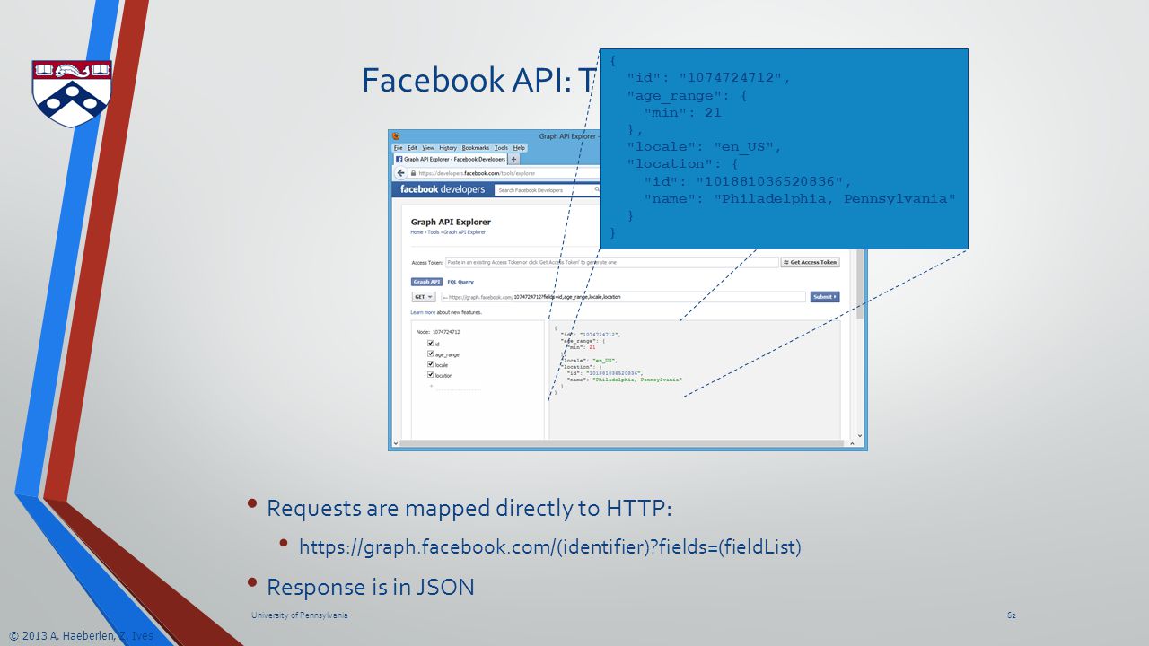This screenshot has height=646, width=1149.
Task: Click the Get Access Token button
Action: point(811,262)
